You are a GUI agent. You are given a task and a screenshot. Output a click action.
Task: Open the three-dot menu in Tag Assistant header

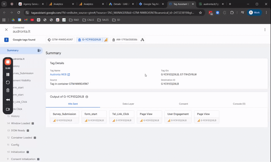(265, 30)
